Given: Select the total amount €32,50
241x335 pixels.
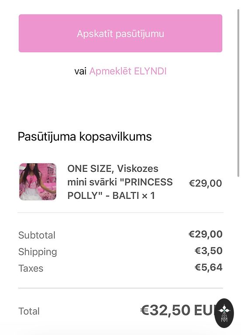Looking at the screenshot, I should 165,310.
